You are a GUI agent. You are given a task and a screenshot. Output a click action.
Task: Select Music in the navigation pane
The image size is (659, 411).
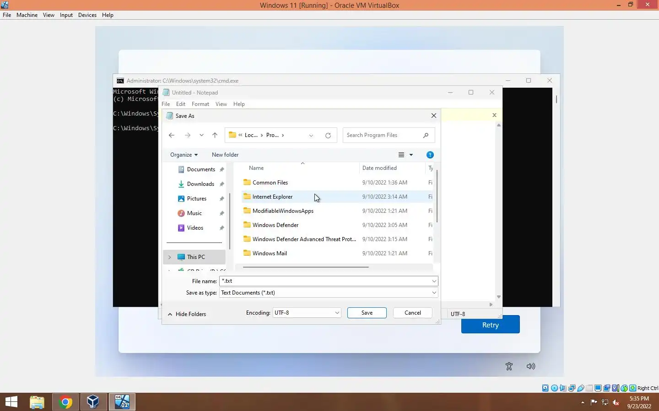pos(194,213)
